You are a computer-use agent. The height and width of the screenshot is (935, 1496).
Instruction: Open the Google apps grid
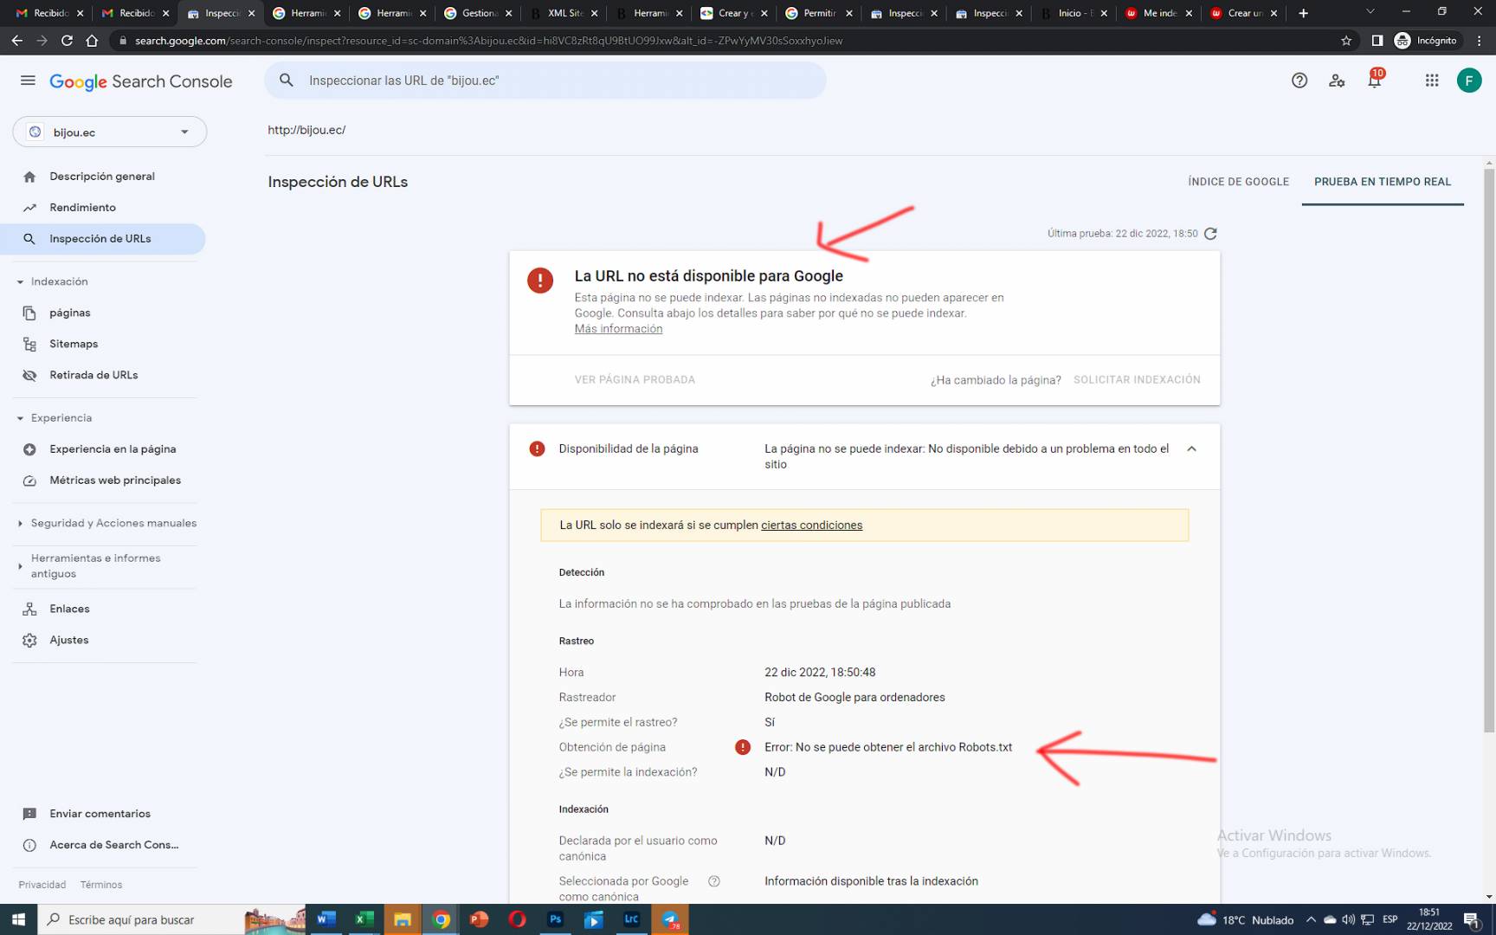[x=1432, y=81]
